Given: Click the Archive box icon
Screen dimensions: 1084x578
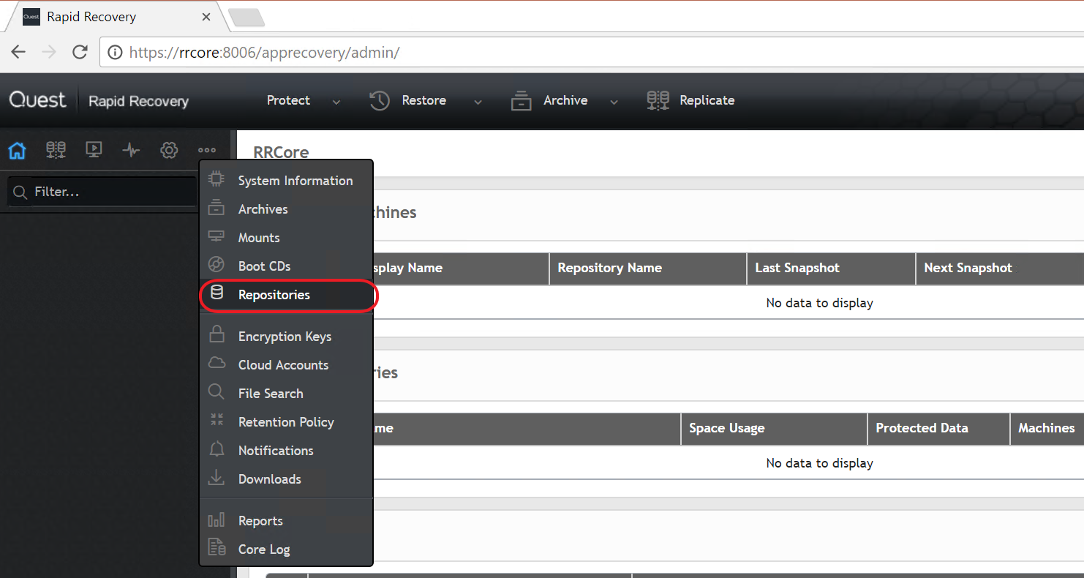Looking at the screenshot, I should (x=521, y=101).
